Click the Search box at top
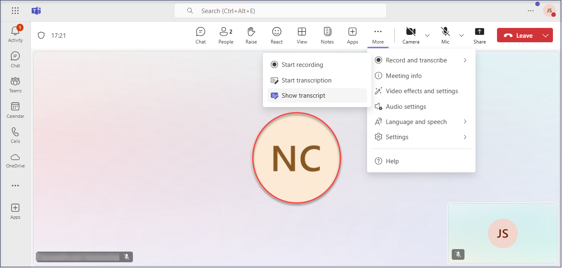The width and height of the screenshot is (562, 268). pos(280,11)
